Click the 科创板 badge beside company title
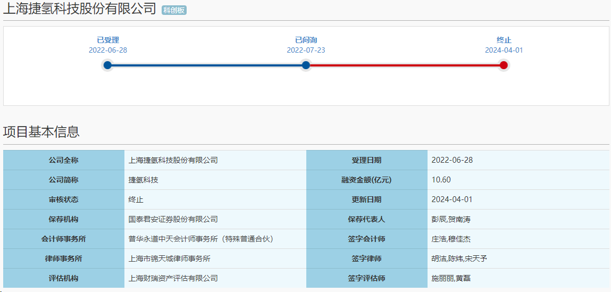611x292 pixels. click(x=174, y=10)
